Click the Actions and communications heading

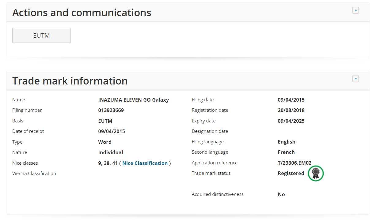(82, 13)
